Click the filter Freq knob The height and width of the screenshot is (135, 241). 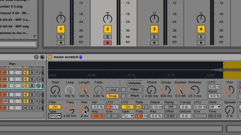coord(70,109)
